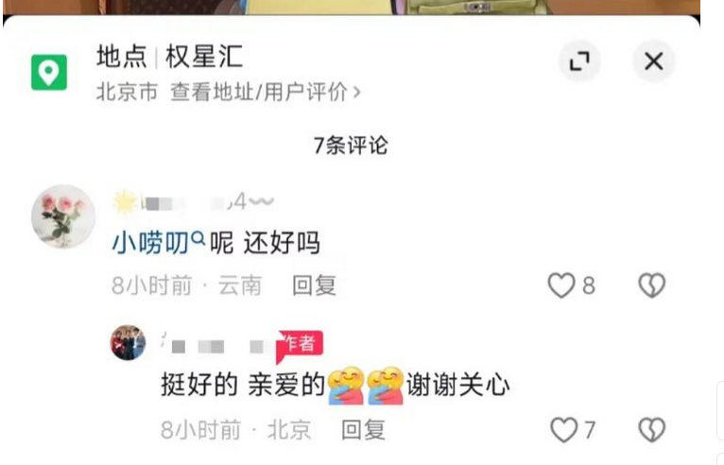Viewport: 724px width, 465px height.
Task: Open the author's avatar profile
Action: point(128,343)
